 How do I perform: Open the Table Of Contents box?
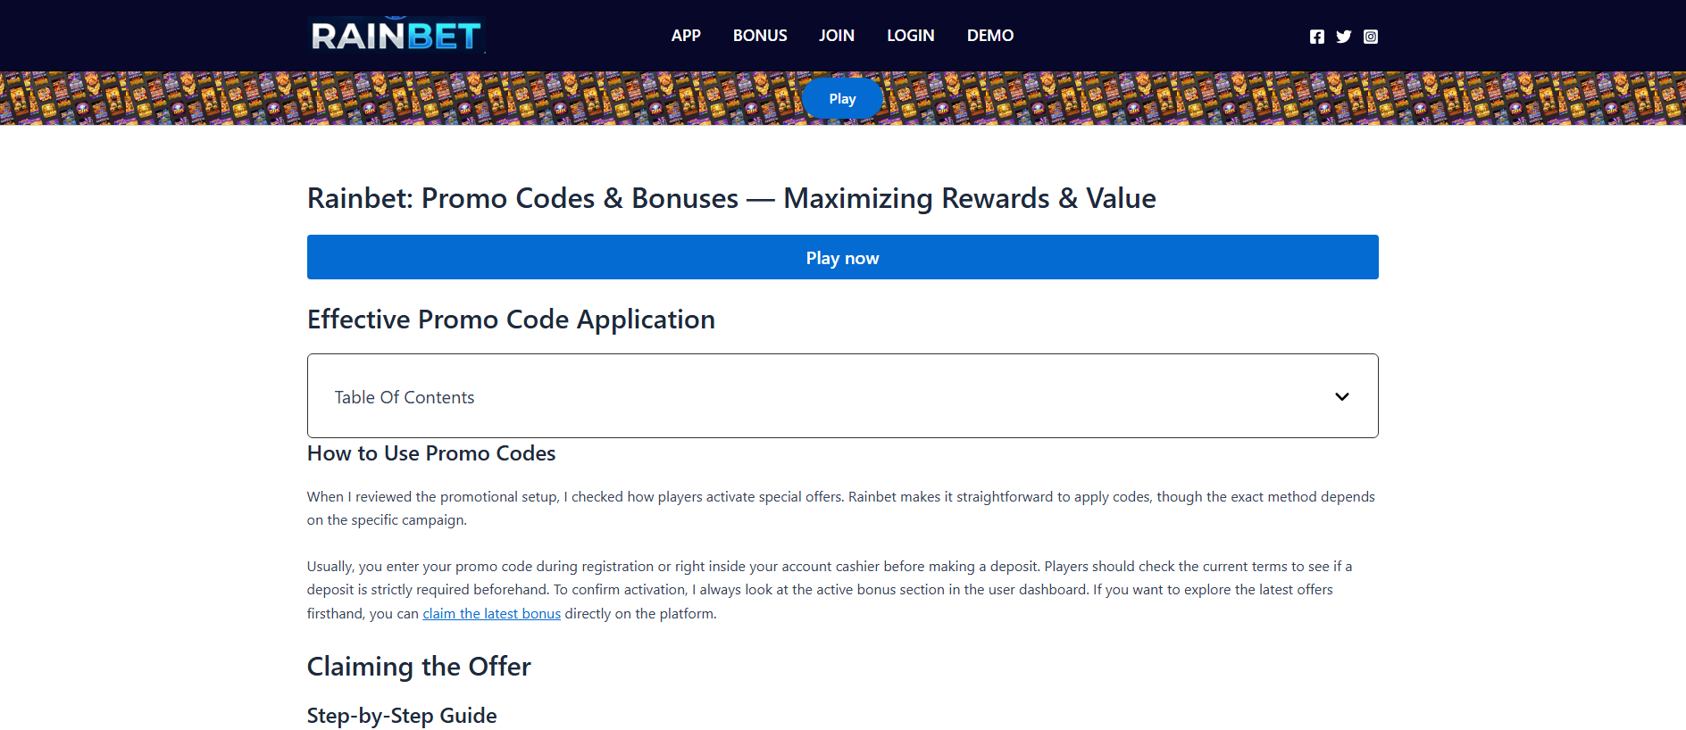click(x=843, y=396)
